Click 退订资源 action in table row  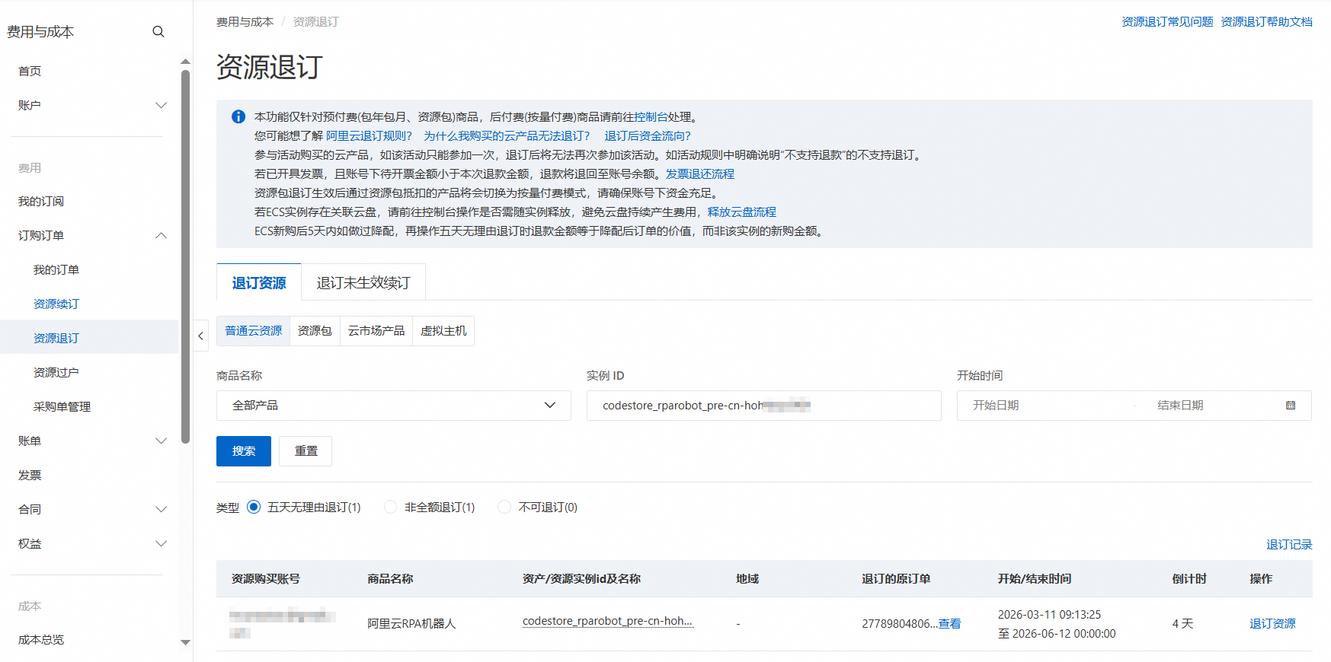(x=1272, y=624)
